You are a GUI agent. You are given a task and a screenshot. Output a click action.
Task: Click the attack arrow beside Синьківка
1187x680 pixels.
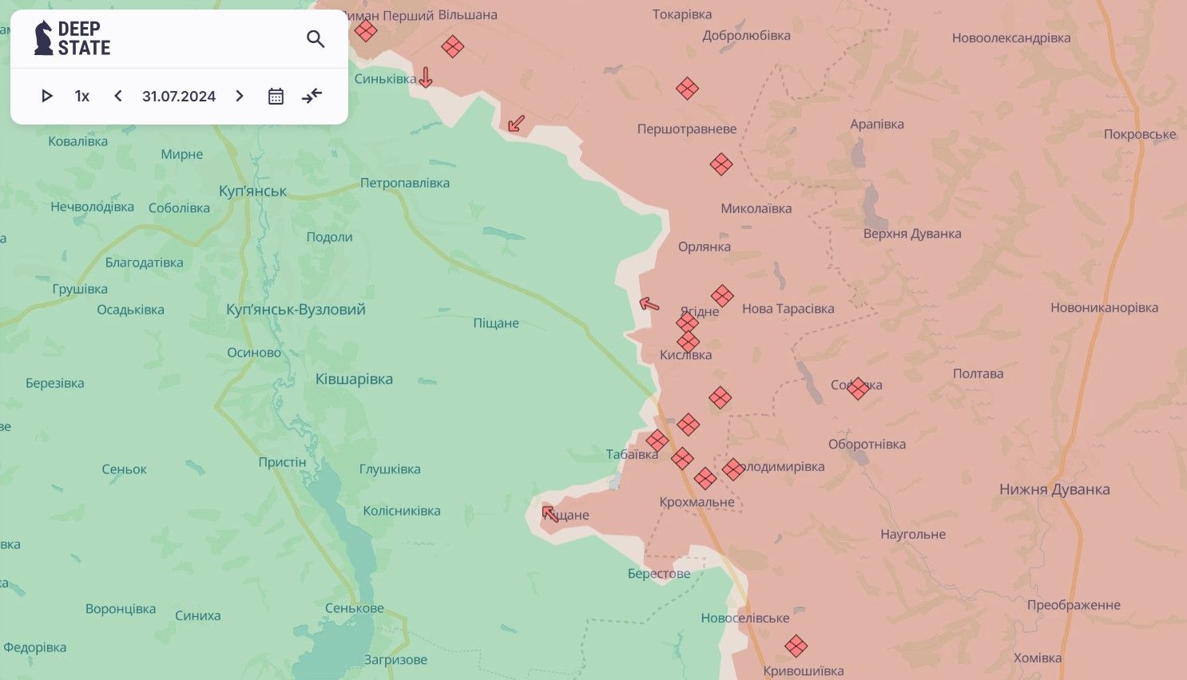point(426,77)
